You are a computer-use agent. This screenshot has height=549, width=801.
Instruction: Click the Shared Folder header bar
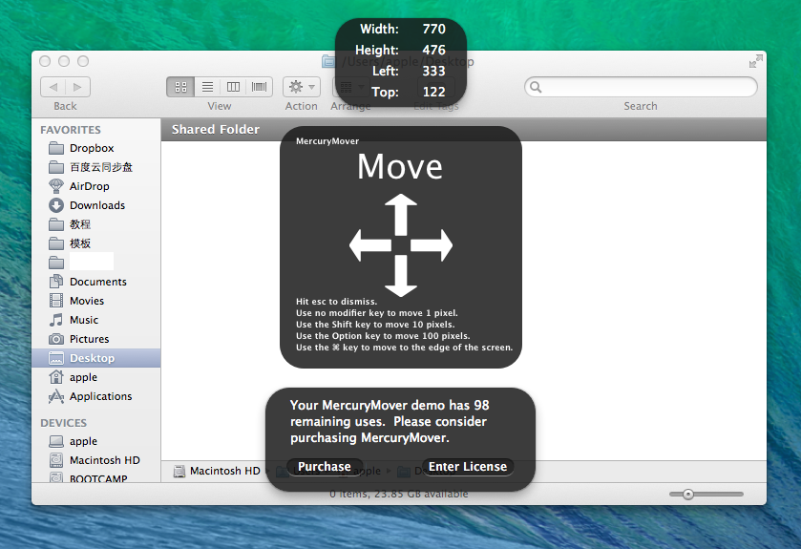tap(464, 130)
